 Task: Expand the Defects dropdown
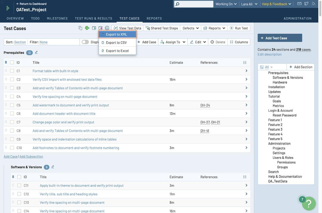click(x=191, y=28)
